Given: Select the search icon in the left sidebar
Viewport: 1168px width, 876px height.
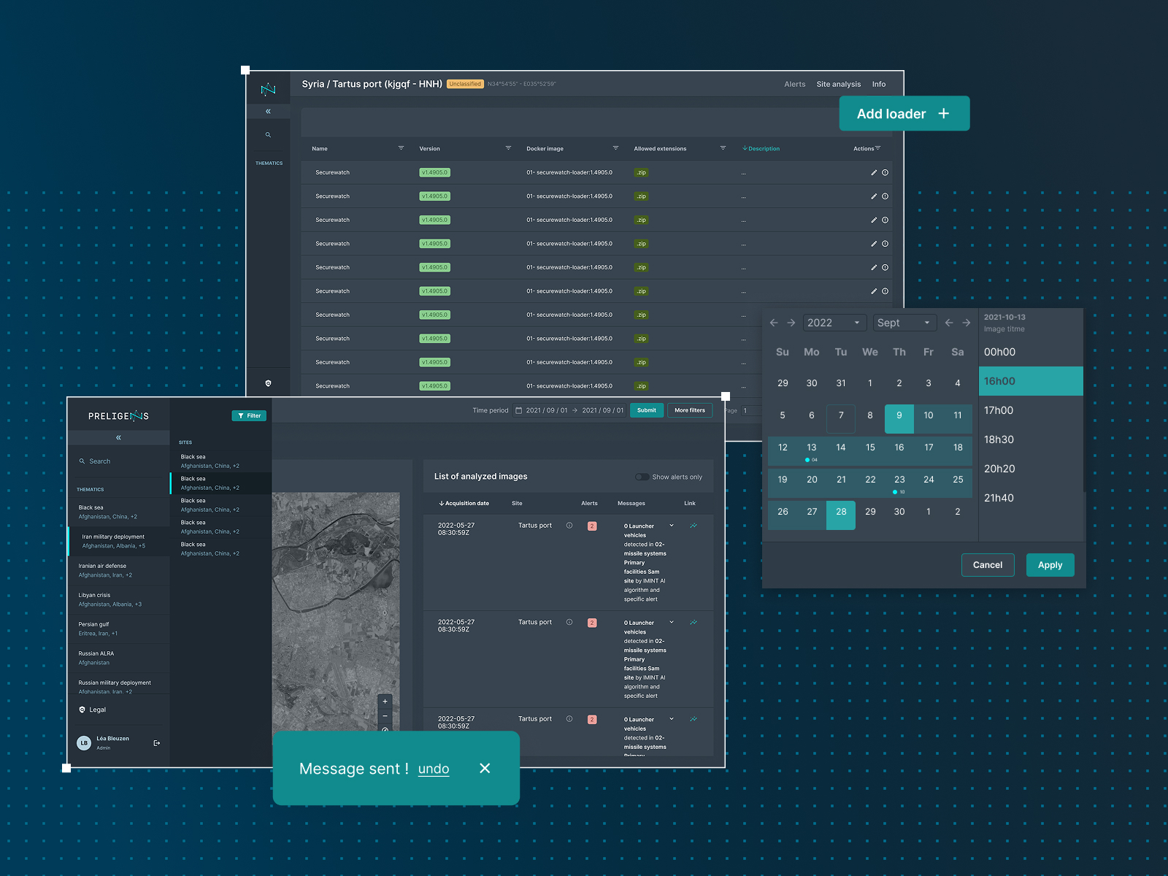Looking at the screenshot, I should (82, 461).
